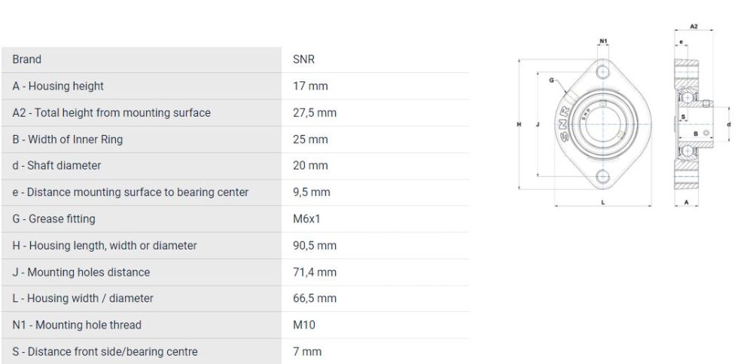The width and height of the screenshot is (753, 364).
Task: Select the 71,4 mm value
Action: (314, 272)
